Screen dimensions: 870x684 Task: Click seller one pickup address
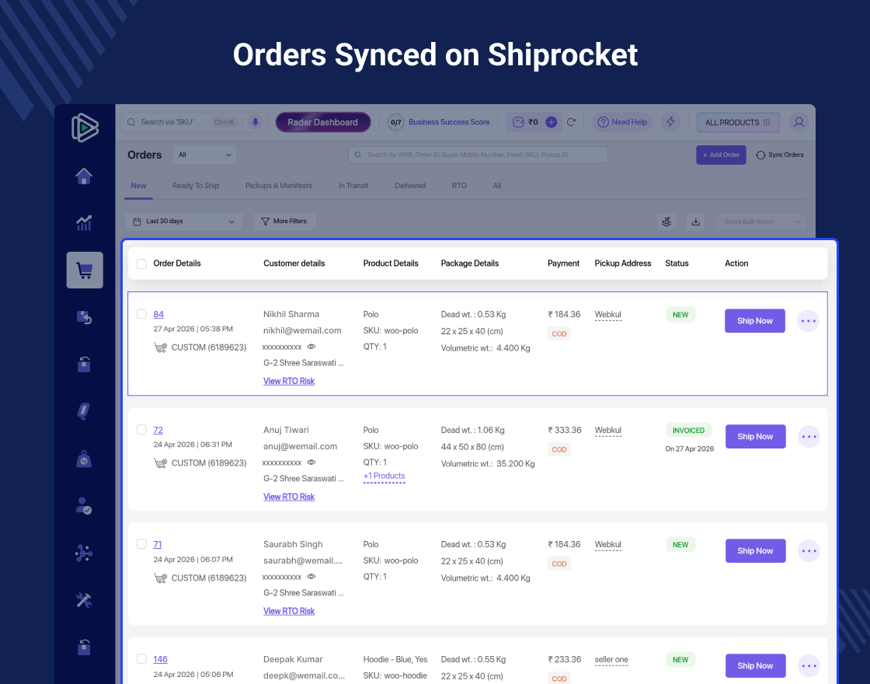611,660
